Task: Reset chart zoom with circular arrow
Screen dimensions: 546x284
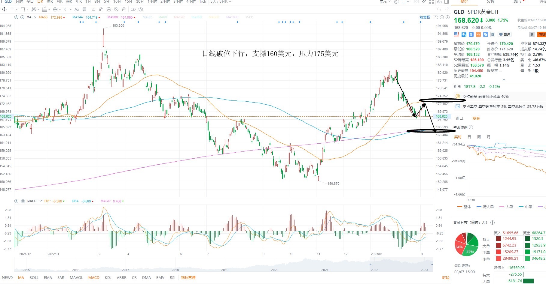Action: (x=436, y=17)
